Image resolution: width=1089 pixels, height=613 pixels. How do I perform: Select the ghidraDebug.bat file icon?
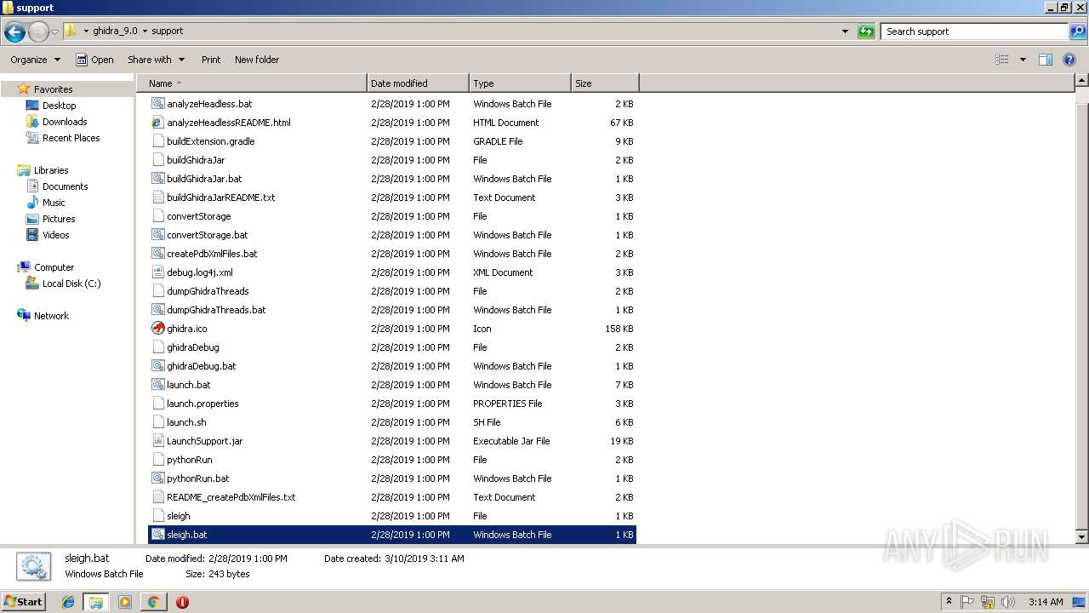pyautogui.click(x=157, y=366)
